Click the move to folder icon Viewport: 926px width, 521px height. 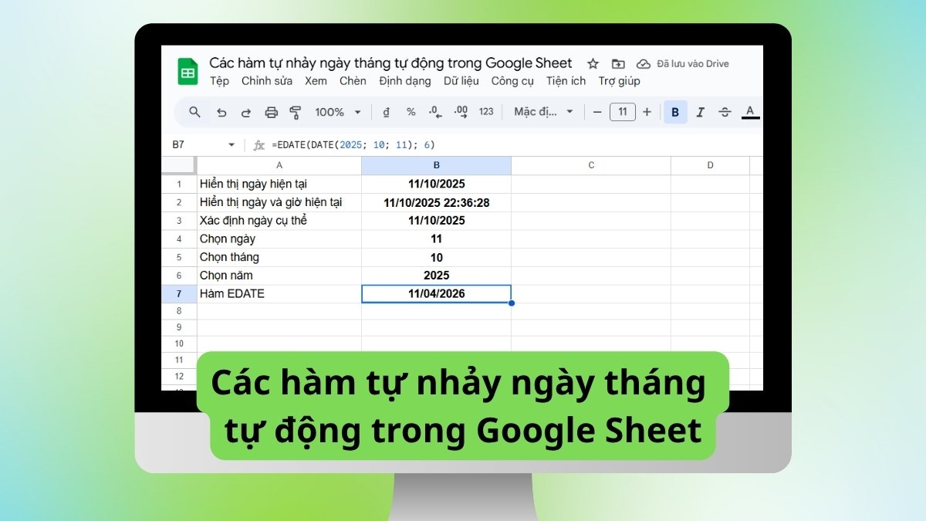click(x=617, y=63)
